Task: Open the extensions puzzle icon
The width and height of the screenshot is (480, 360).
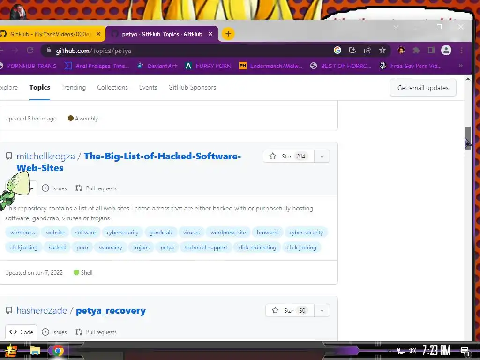Action: (416, 50)
